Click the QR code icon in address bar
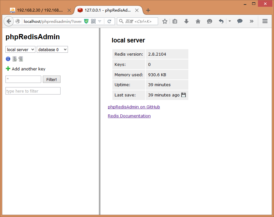 point(93,21)
